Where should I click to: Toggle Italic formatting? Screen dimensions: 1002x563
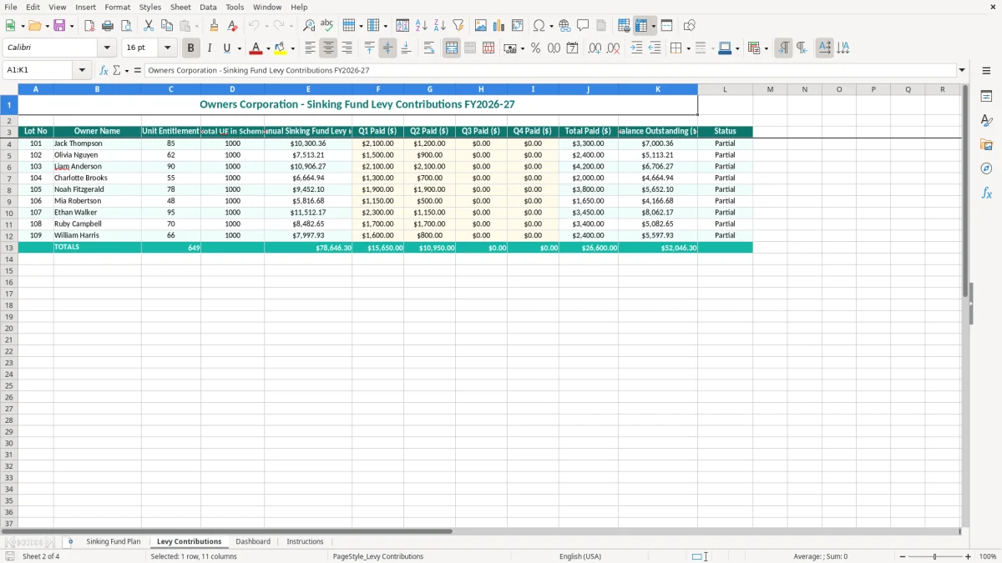210,48
